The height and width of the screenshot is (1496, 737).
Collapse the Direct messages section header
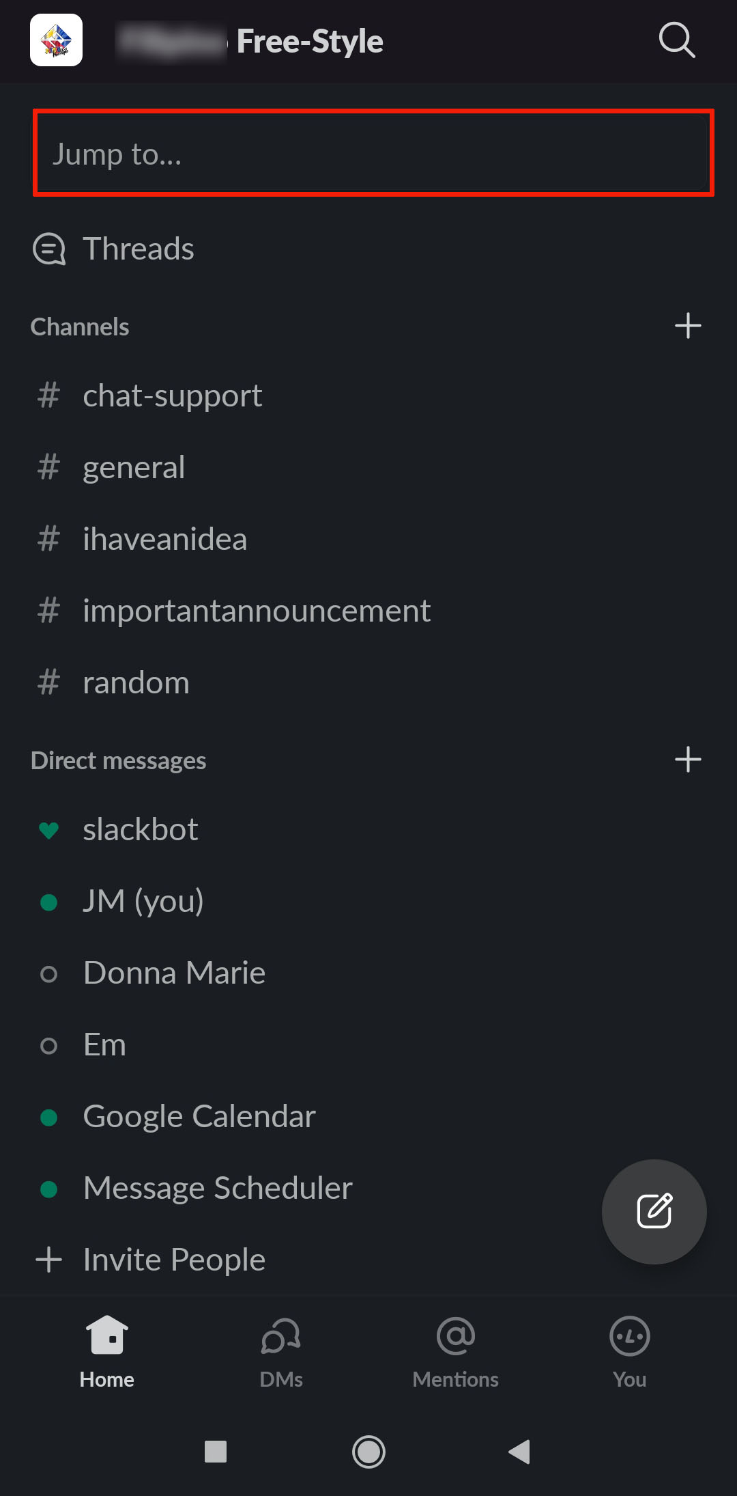(118, 761)
